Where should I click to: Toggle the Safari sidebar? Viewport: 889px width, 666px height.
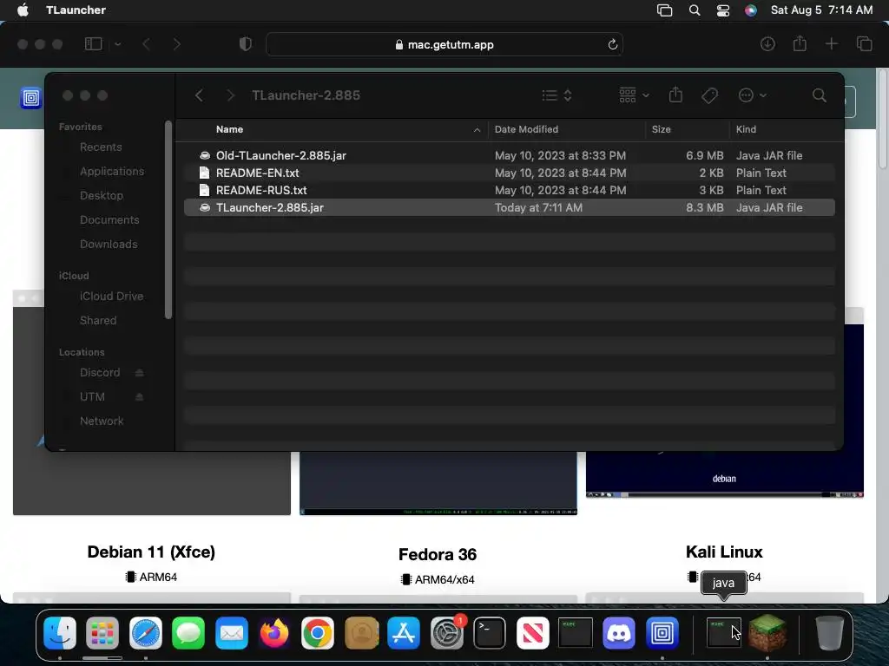click(93, 44)
